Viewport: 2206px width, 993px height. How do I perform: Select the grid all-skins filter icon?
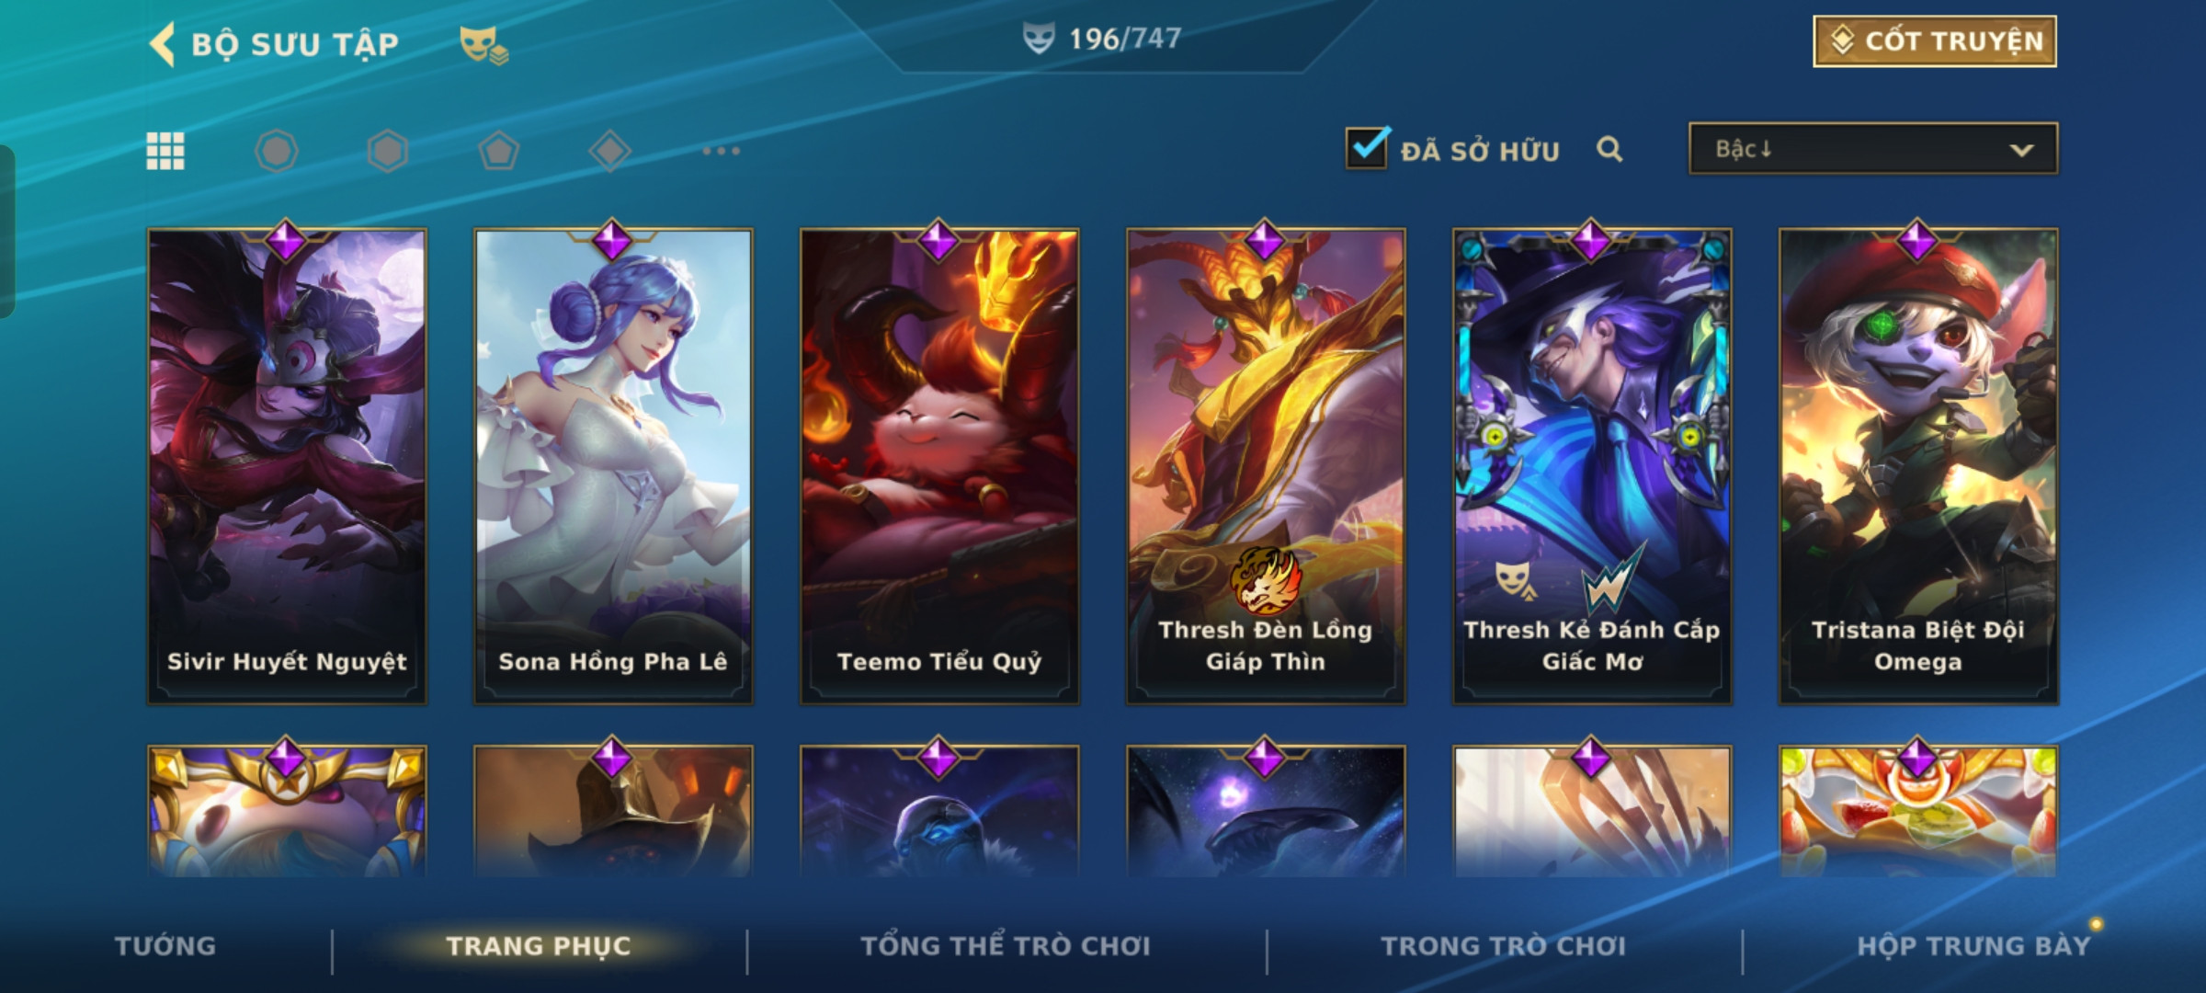pos(165,151)
